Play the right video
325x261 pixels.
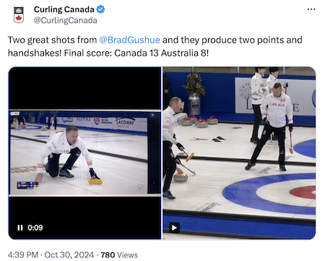pyautogui.click(x=174, y=228)
